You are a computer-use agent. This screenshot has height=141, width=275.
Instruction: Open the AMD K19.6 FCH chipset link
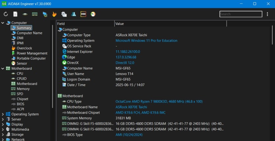point(141,113)
